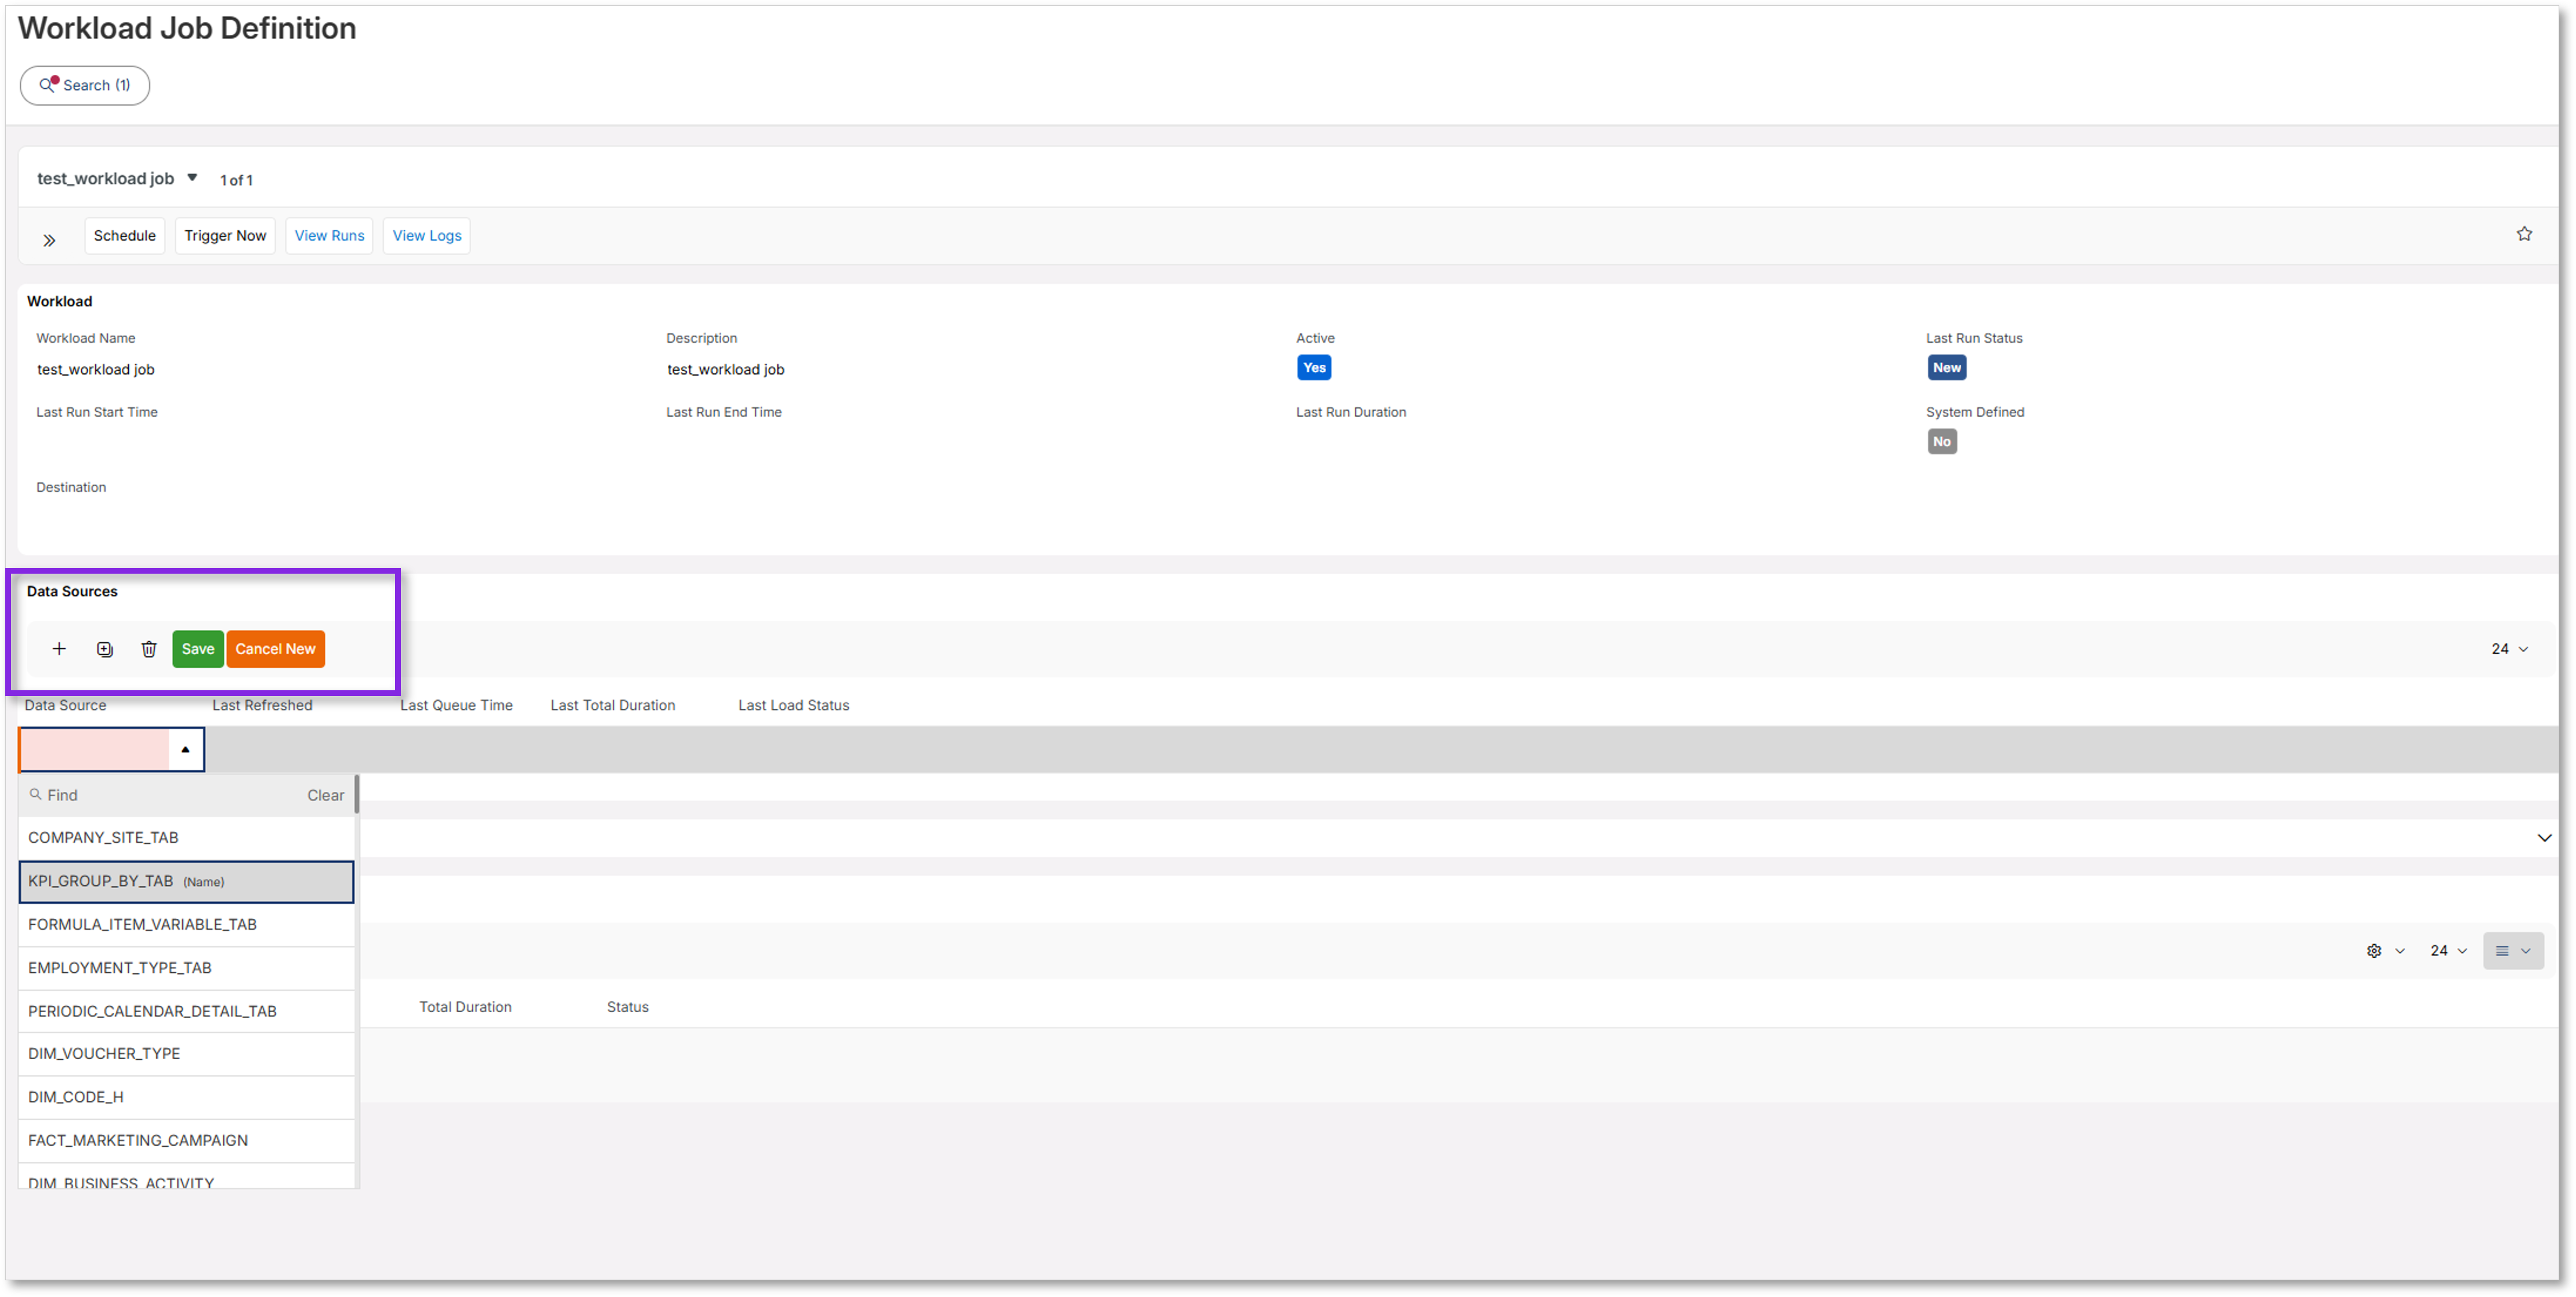Click the System Defined No badge
Screen dimensions: 2576x1297
click(x=1941, y=442)
